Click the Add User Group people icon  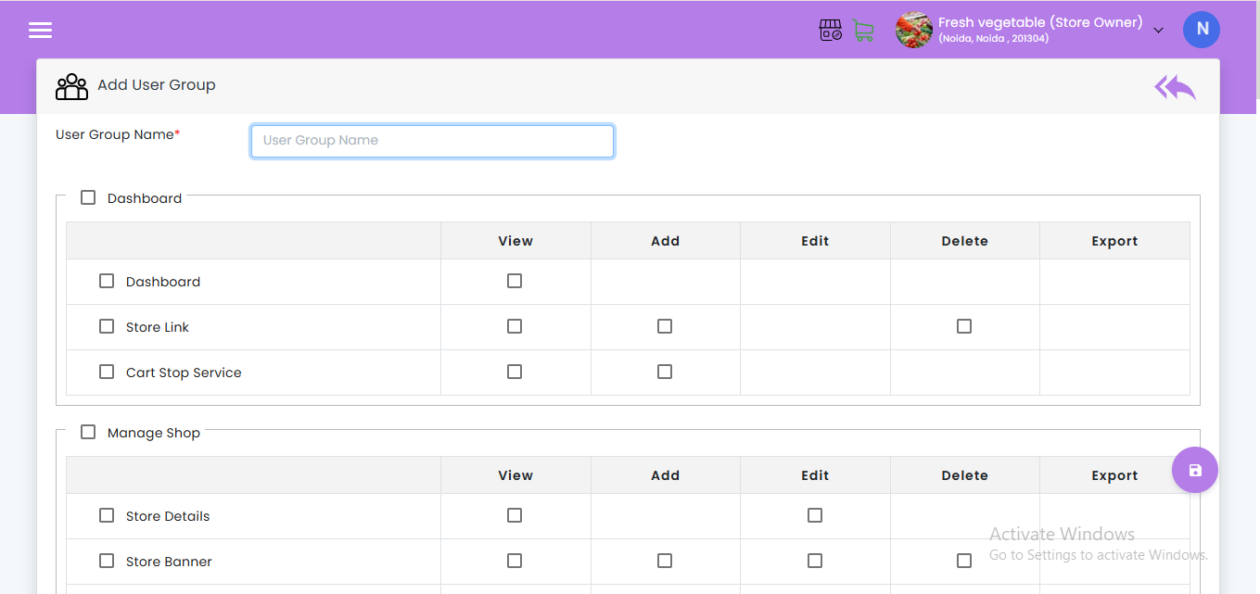[71, 86]
